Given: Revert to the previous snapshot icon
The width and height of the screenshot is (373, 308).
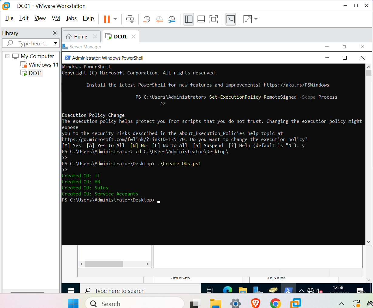Looking at the screenshot, I should point(159,19).
